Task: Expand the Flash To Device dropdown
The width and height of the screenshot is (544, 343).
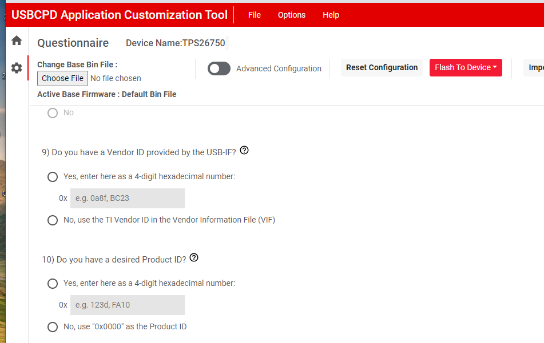Action: click(465, 67)
